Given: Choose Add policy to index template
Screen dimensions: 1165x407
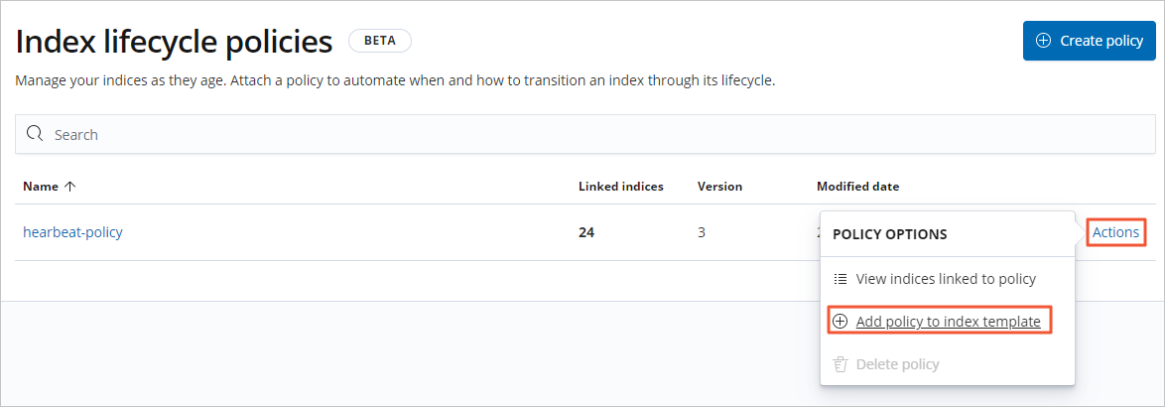Looking at the screenshot, I should (948, 322).
